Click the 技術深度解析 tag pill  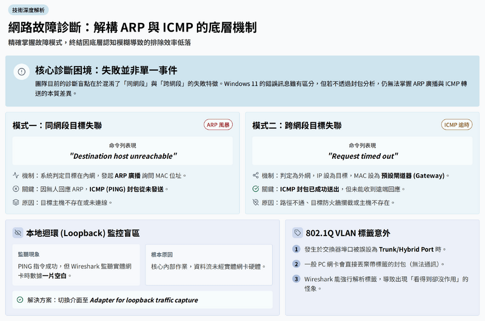[28, 10]
